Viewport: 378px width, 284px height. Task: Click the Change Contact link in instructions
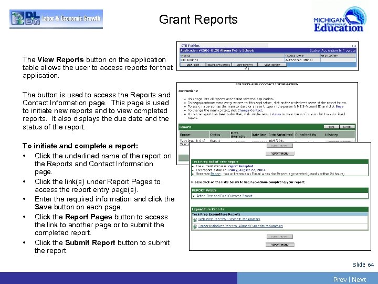tap(250, 110)
